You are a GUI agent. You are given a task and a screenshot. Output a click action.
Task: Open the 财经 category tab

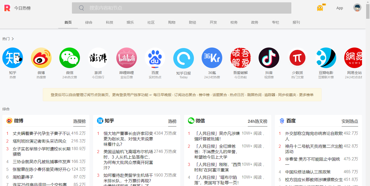coord(192,22)
